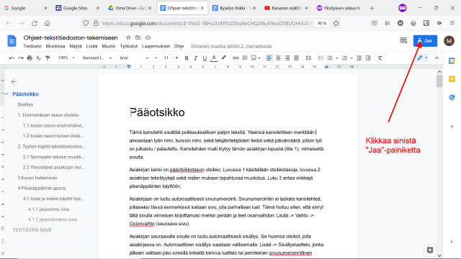The height and width of the screenshot is (259, 461).
Task: Click the spell check icon
Action: click(x=38, y=58)
